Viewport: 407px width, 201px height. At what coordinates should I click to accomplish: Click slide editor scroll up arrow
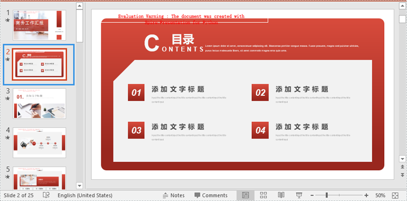click(x=402, y=6)
